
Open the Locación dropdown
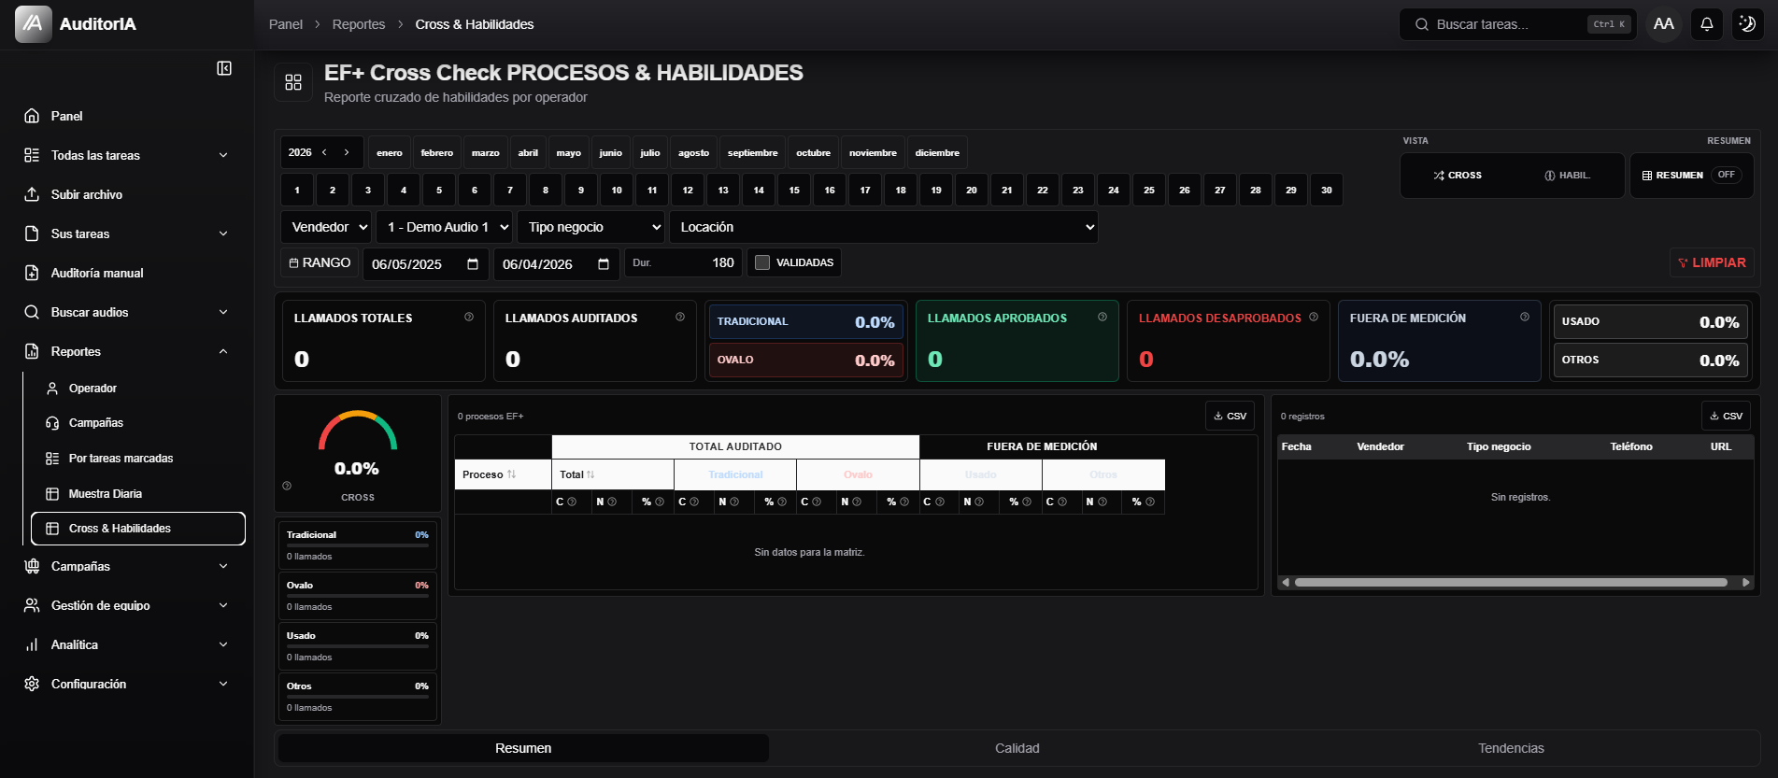click(x=884, y=227)
